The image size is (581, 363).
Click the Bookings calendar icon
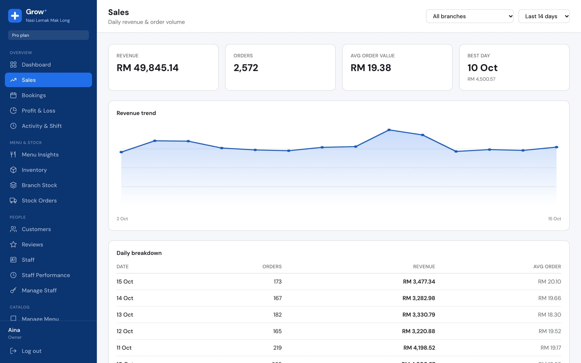tap(13, 95)
